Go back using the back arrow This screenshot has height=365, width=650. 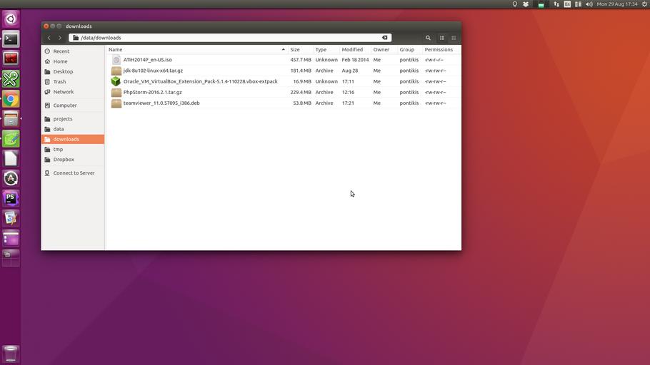coord(49,38)
